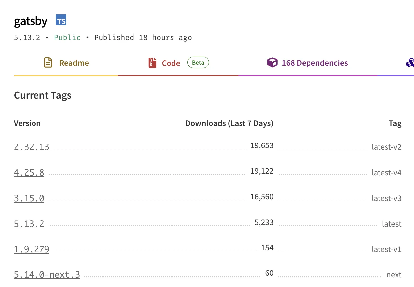This screenshot has height=287, width=414.
Task: Open version 2.32.13 details
Action: click(31, 147)
